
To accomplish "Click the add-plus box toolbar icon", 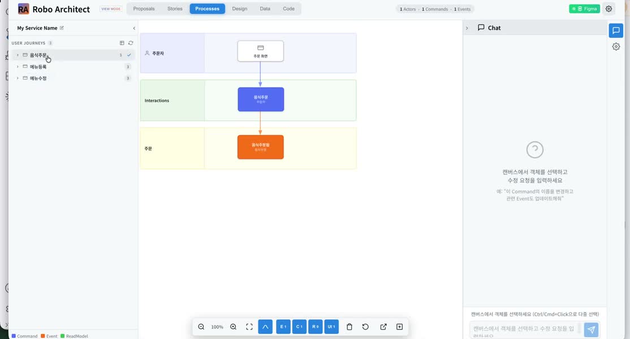I will [399, 327].
